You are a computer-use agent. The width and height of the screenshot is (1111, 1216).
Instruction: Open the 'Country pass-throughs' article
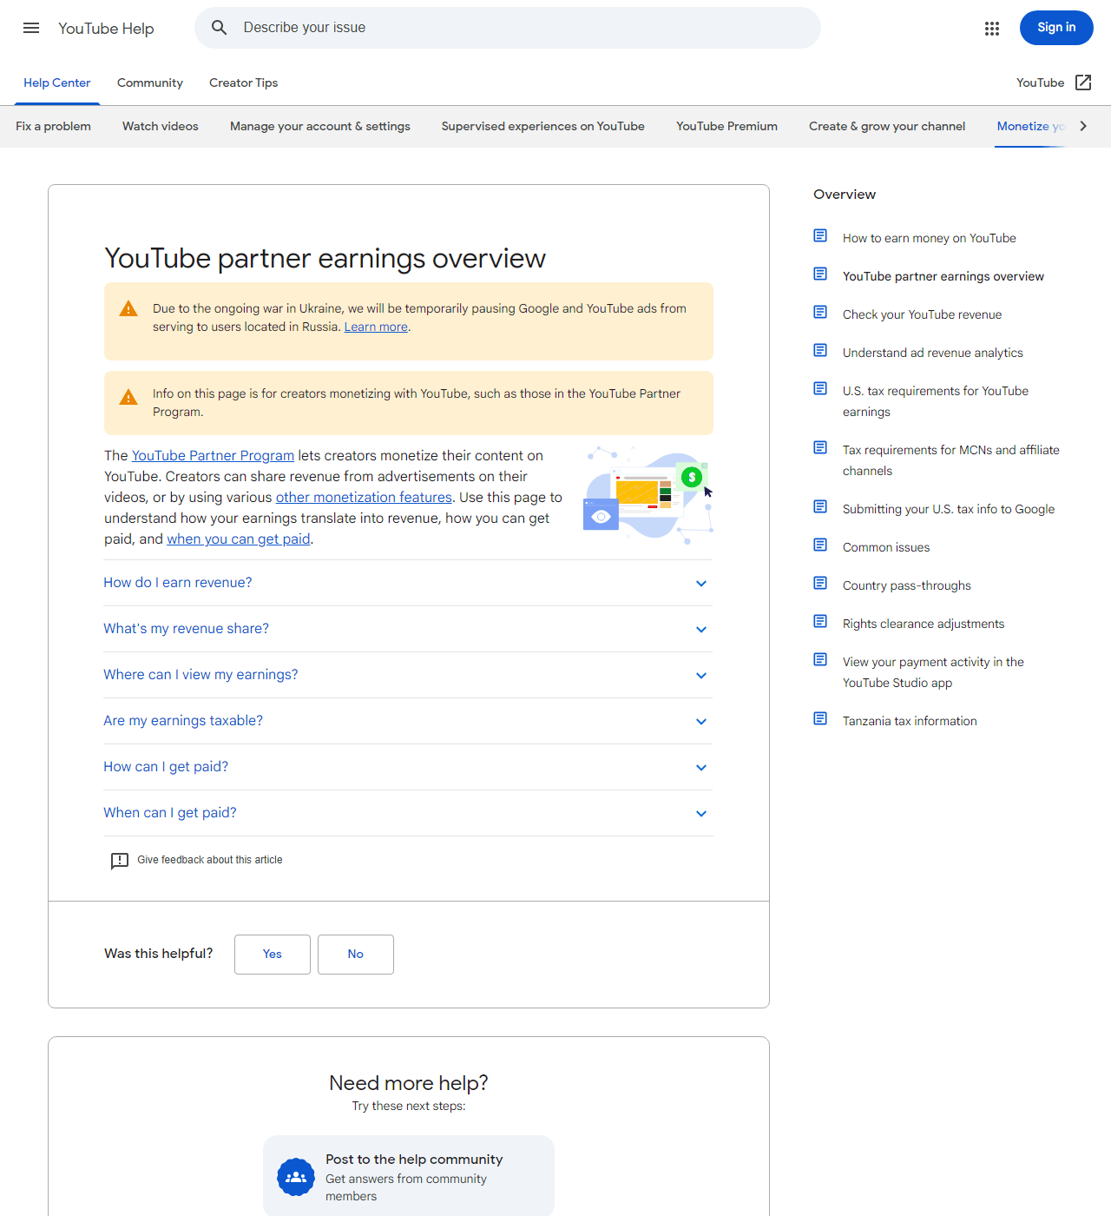pyautogui.click(x=907, y=585)
